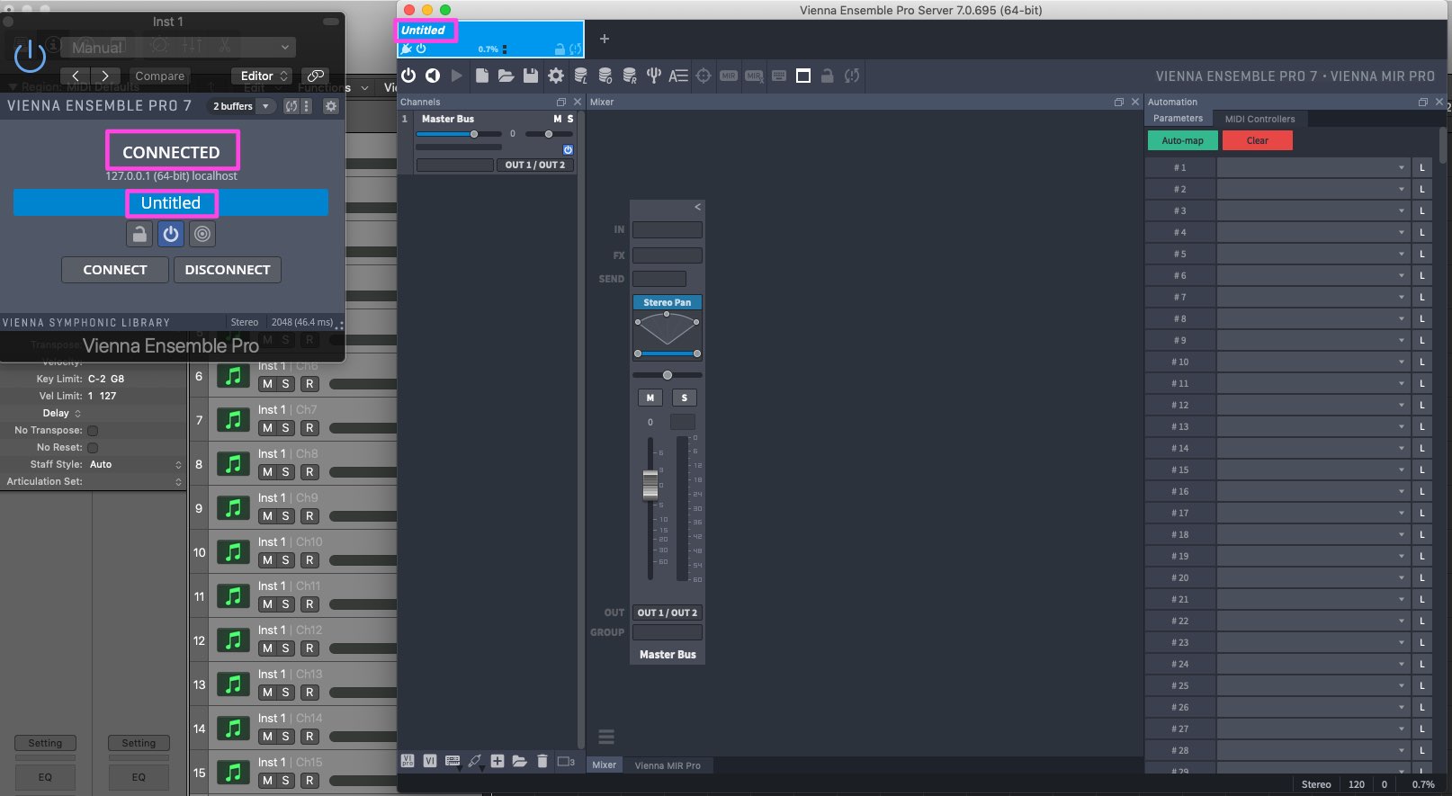The width and height of the screenshot is (1452, 796).
Task: Click the padlock icon in VEP toolbar
Action: pos(828,76)
